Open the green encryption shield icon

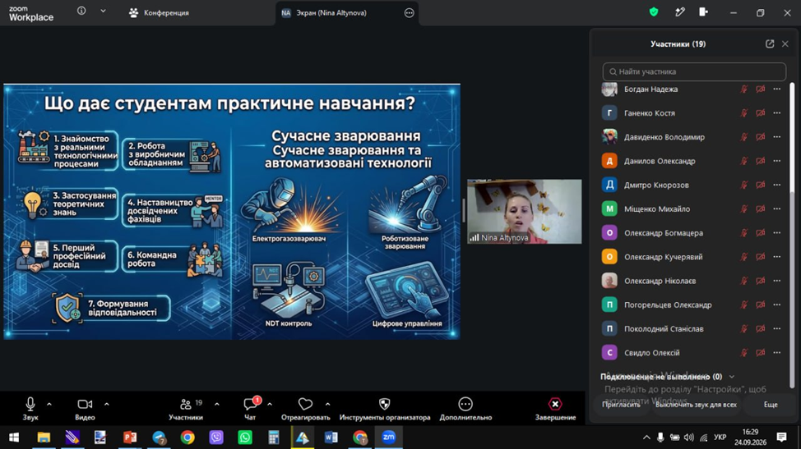653,12
